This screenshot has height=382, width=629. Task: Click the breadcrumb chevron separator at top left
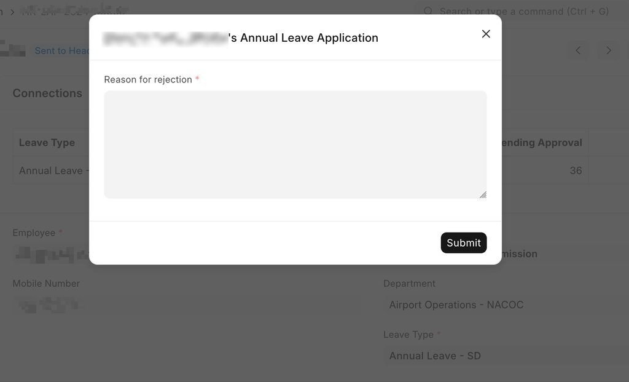[x=14, y=11]
